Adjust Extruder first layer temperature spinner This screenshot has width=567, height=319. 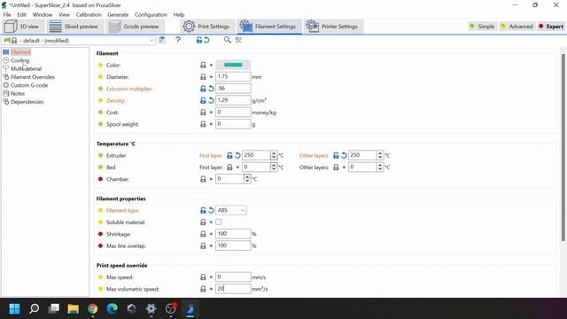click(274, 155)
